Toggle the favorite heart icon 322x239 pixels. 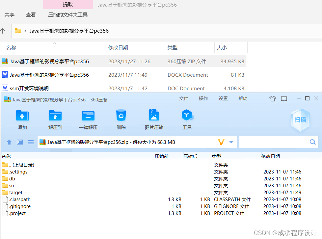click(x=272, y=98)
